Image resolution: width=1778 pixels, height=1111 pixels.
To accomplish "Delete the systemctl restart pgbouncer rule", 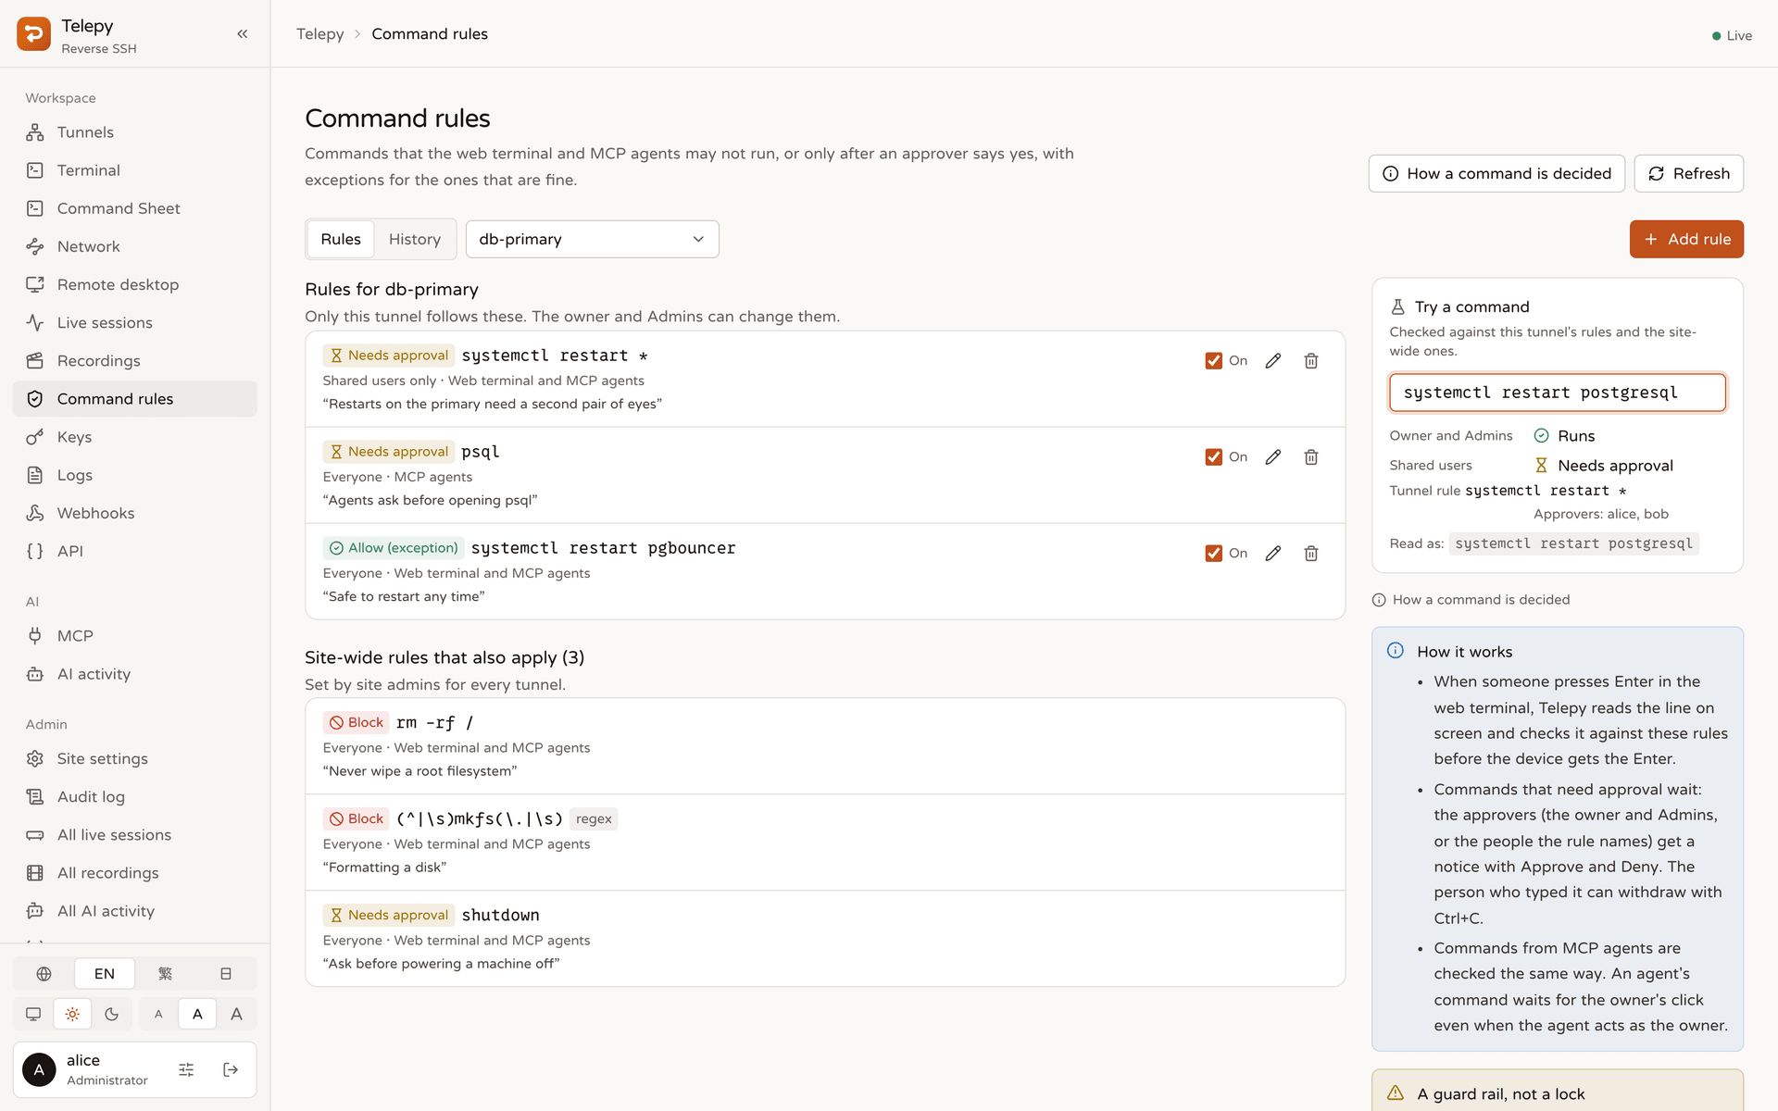I will click(x=1311, y=554).
